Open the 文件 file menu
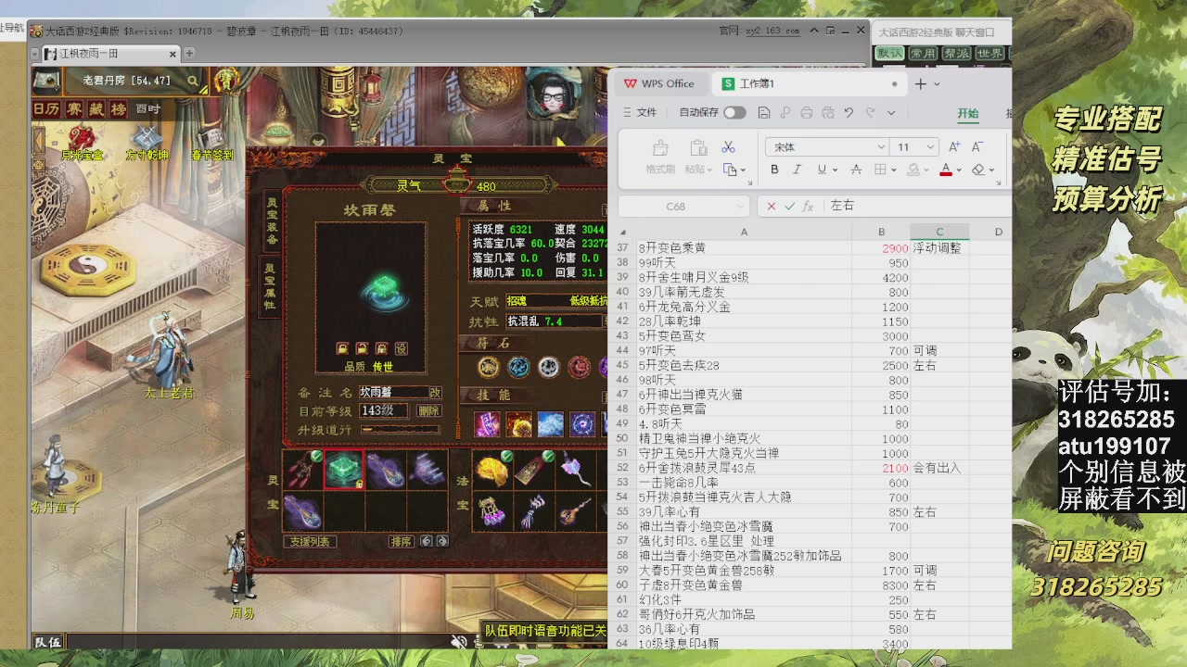Viewport: 1187px width, 667px height. [x=639, y=112]
